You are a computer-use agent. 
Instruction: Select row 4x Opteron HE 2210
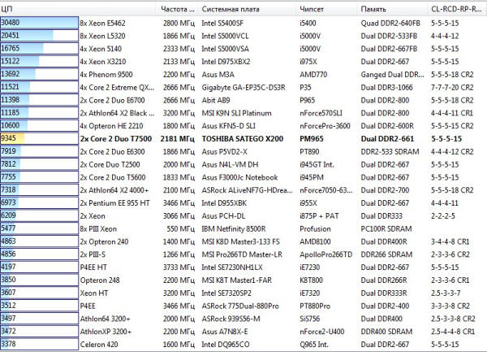click(x=243, y=126)
